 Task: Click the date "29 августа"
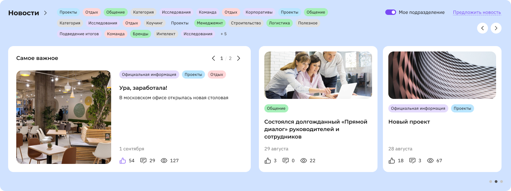pos(276,149)
